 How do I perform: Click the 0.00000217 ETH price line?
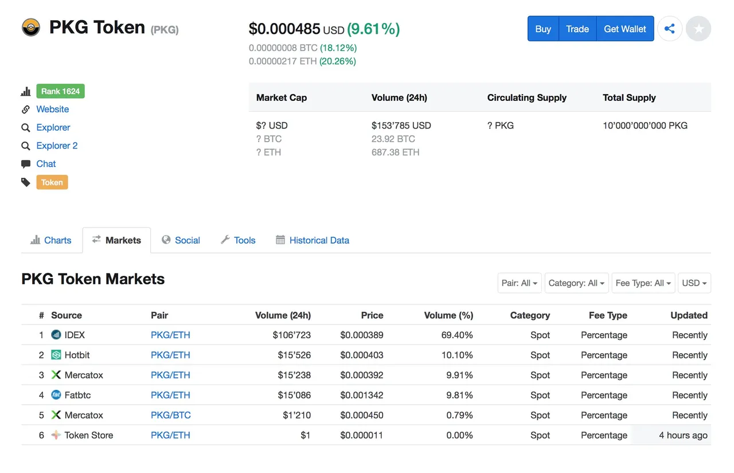click(302, 61)
